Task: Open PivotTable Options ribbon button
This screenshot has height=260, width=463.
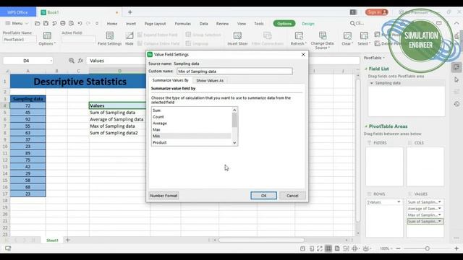Action: (x=47, y=38)
